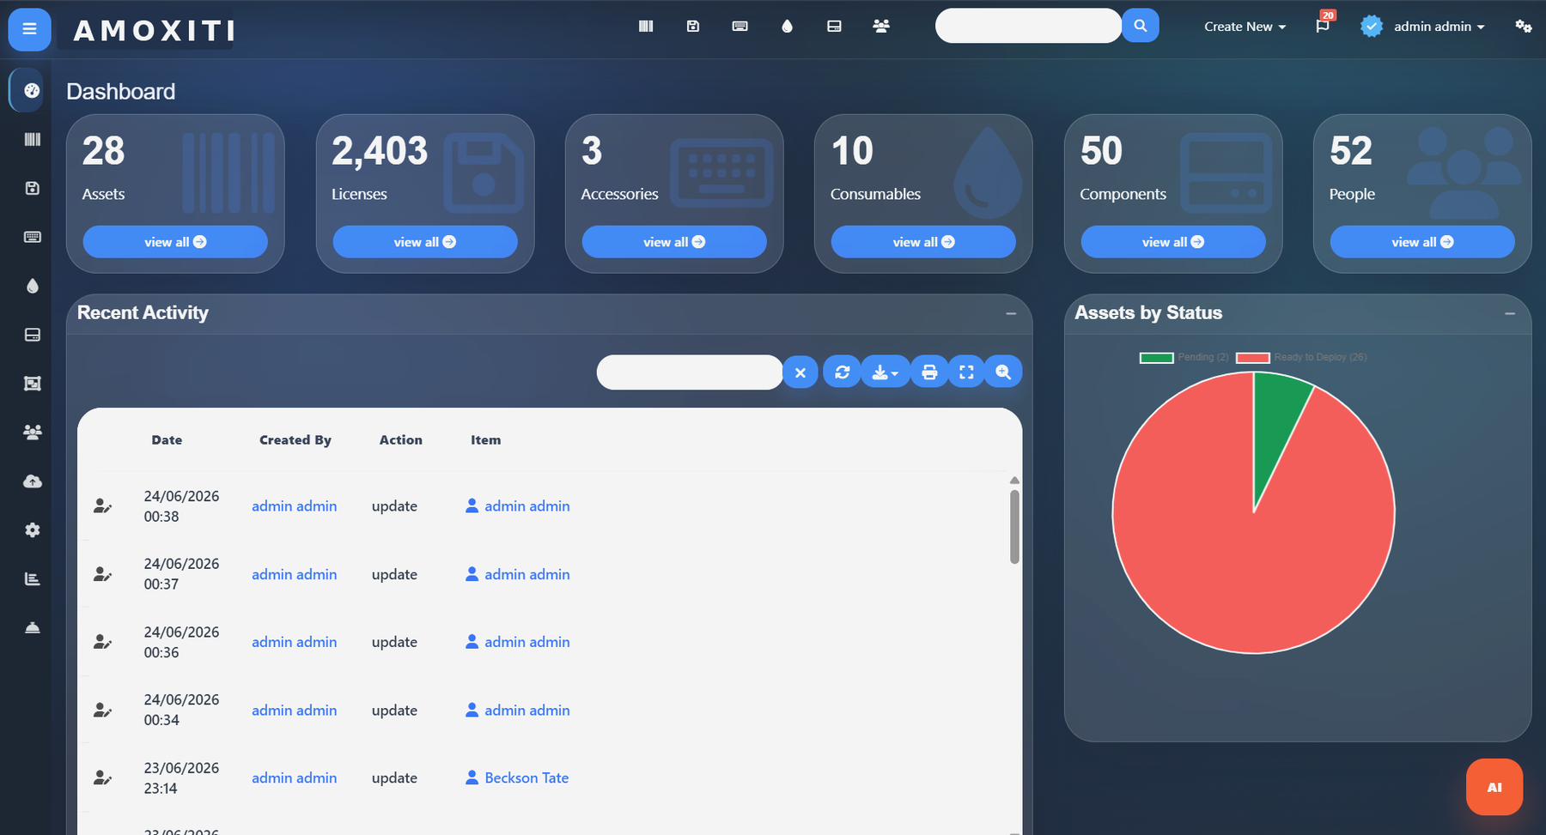Sort by Action column header
This screenshot has height=835, width=1546.
tap(401, 440)
